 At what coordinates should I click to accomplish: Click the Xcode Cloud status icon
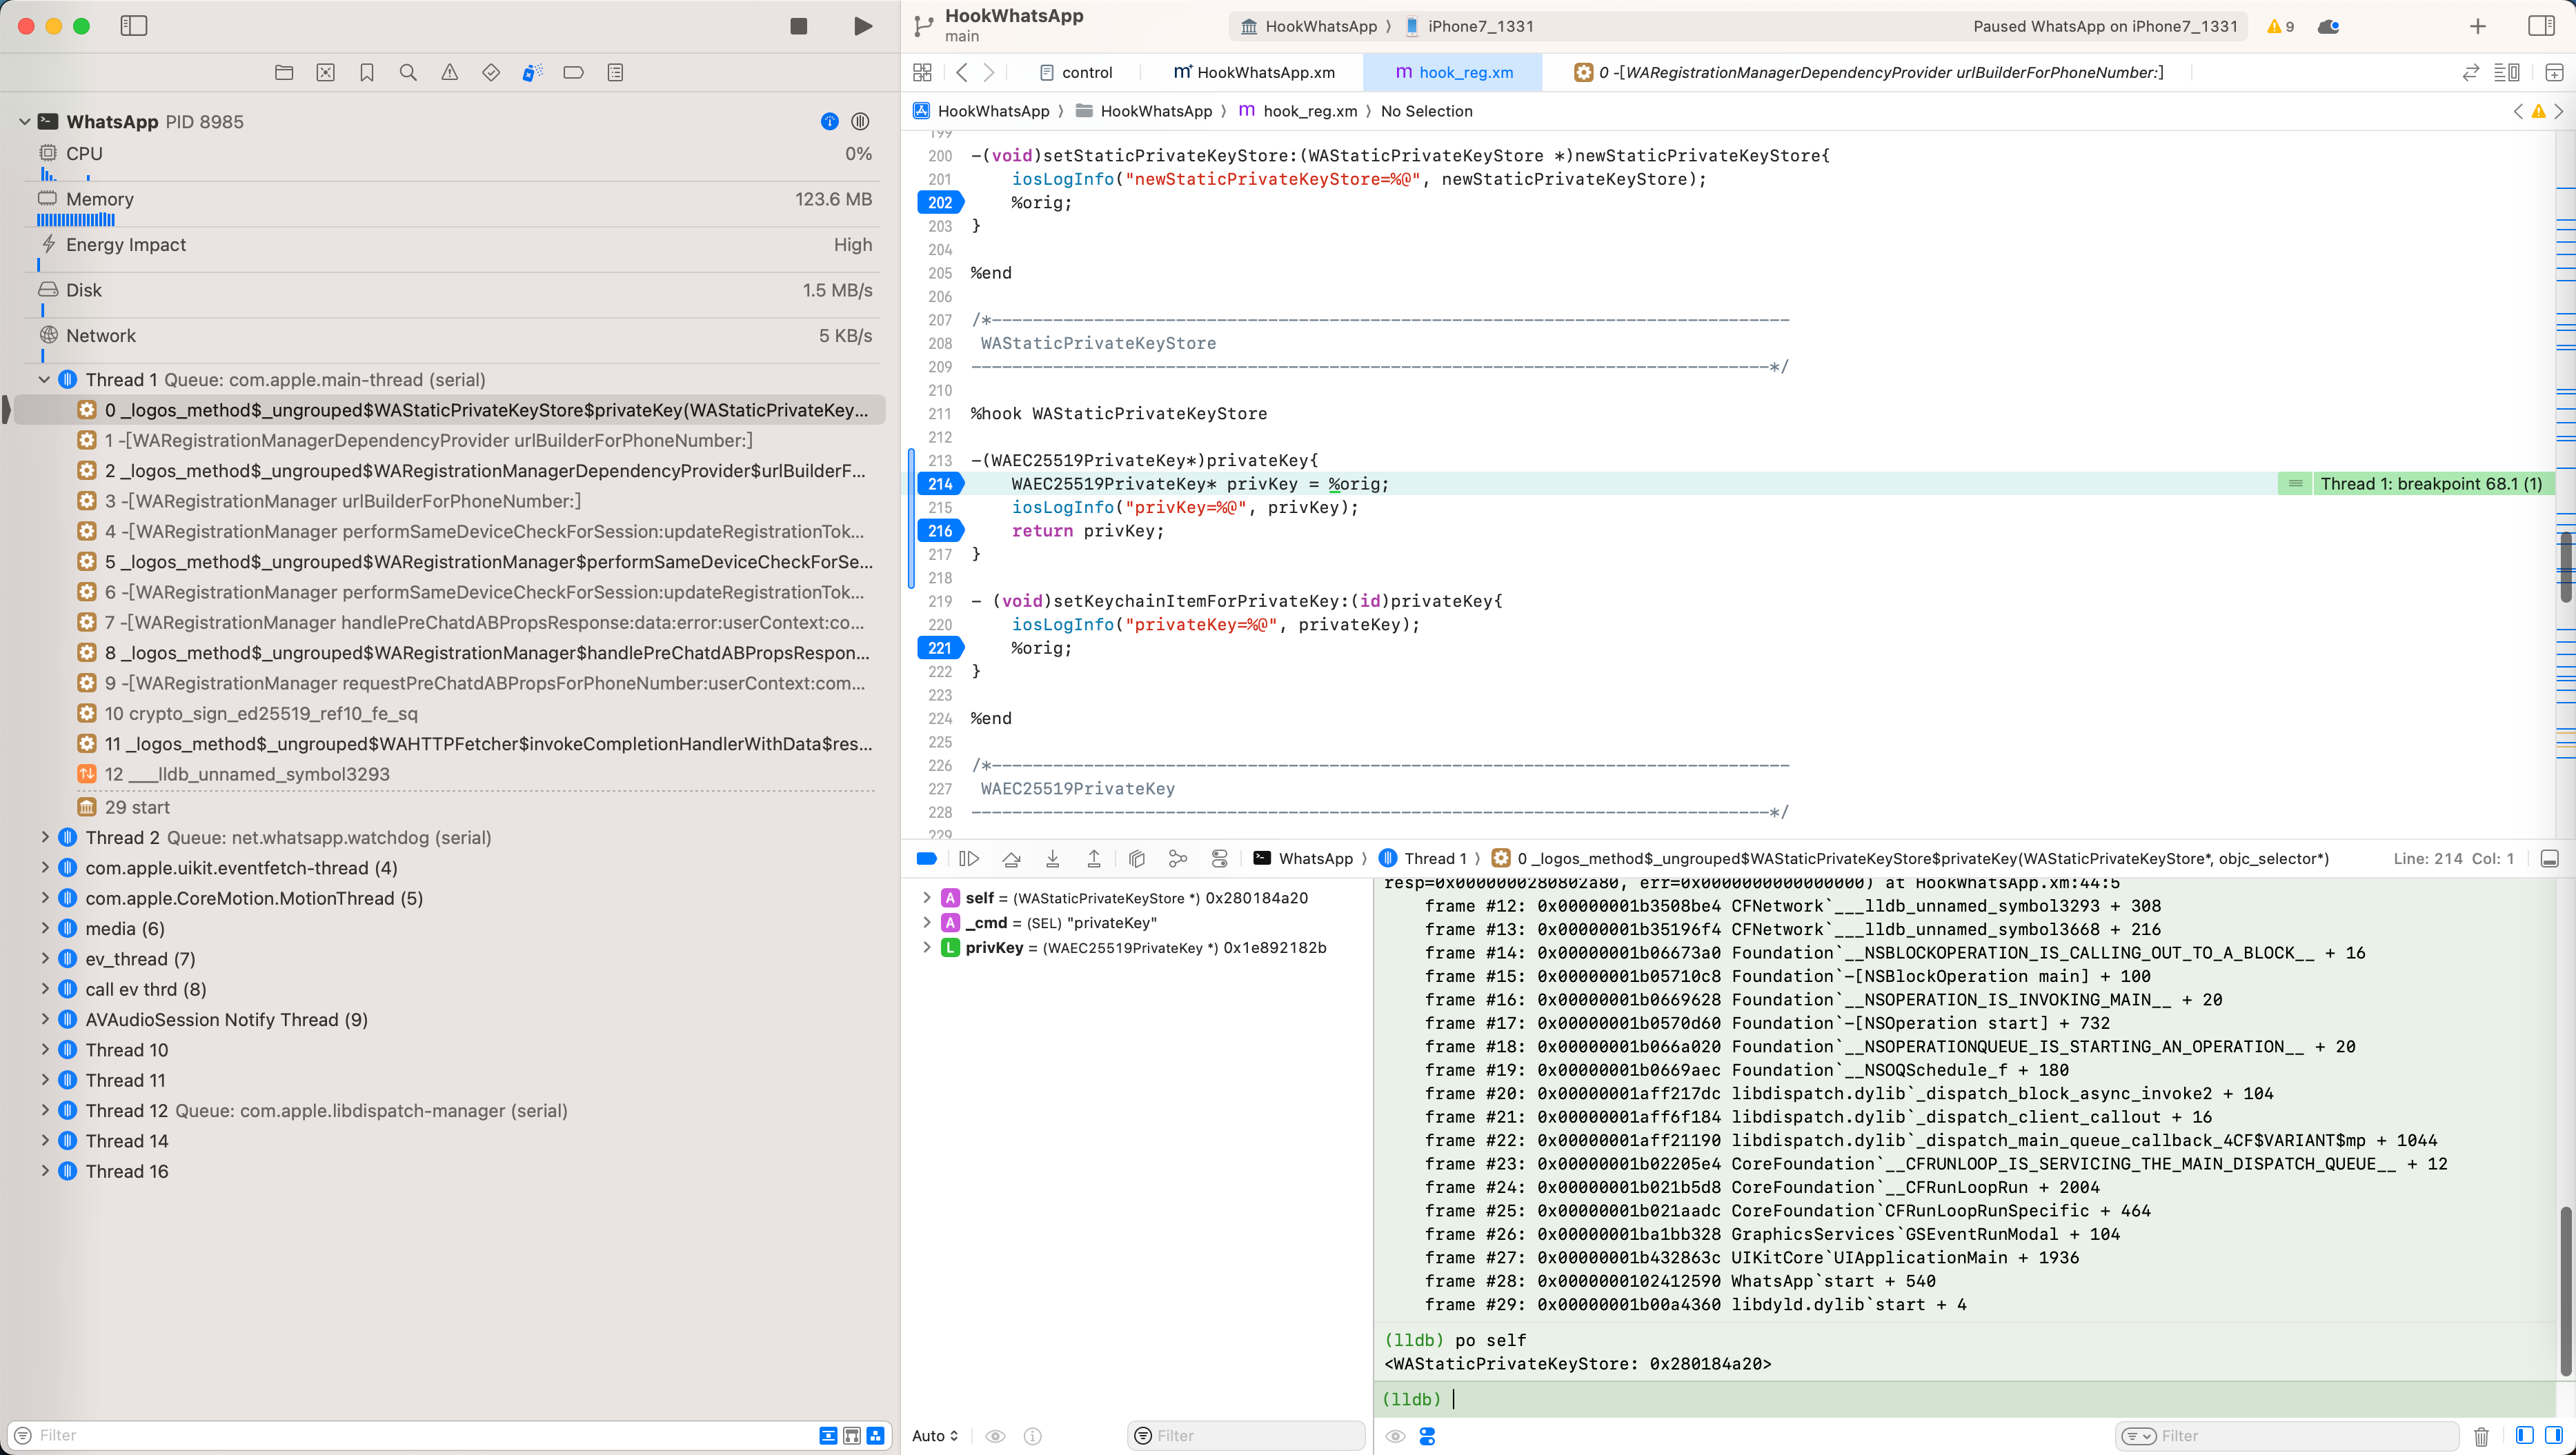click(2328, 27)
